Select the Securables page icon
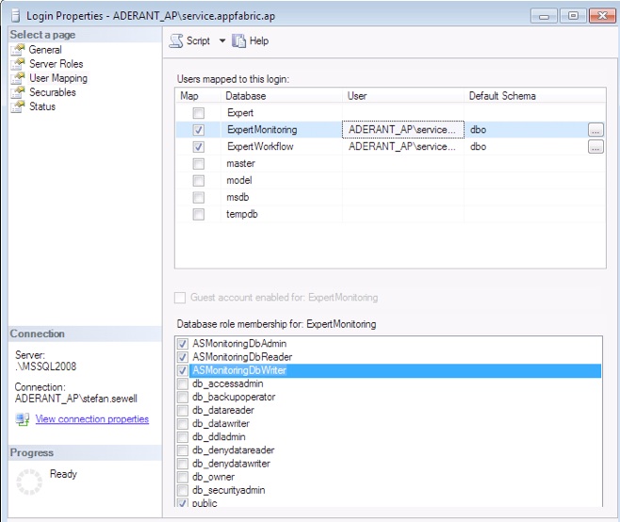 point(17,92)
